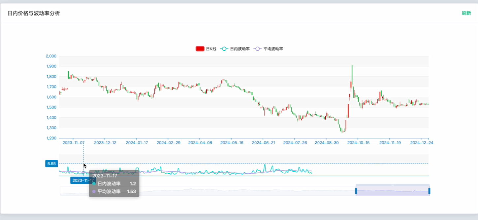
Task: Click x-axis date label 2024-02-29
Action: [169, 143]
